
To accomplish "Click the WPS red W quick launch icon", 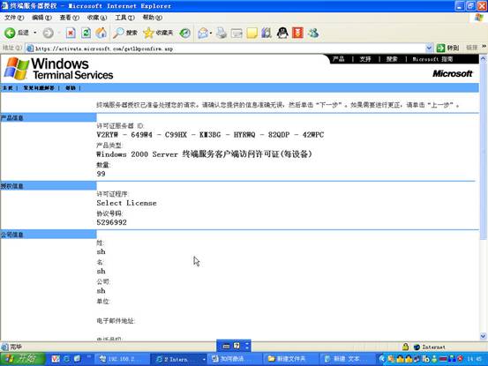I will [x=56, y=359].
